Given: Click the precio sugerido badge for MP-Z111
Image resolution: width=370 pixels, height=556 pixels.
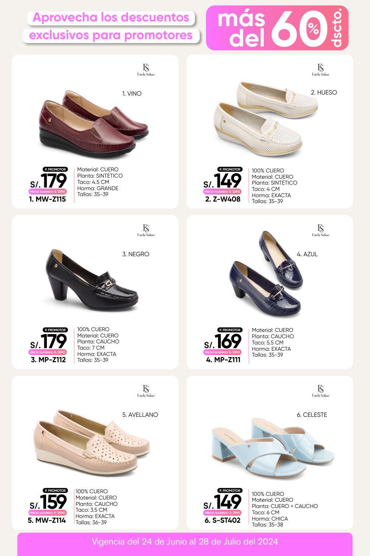Looking at the screenshot, I should click(x=223, y=352).
